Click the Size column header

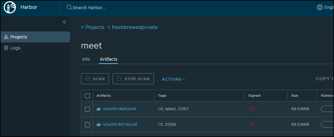pos(295,96)
